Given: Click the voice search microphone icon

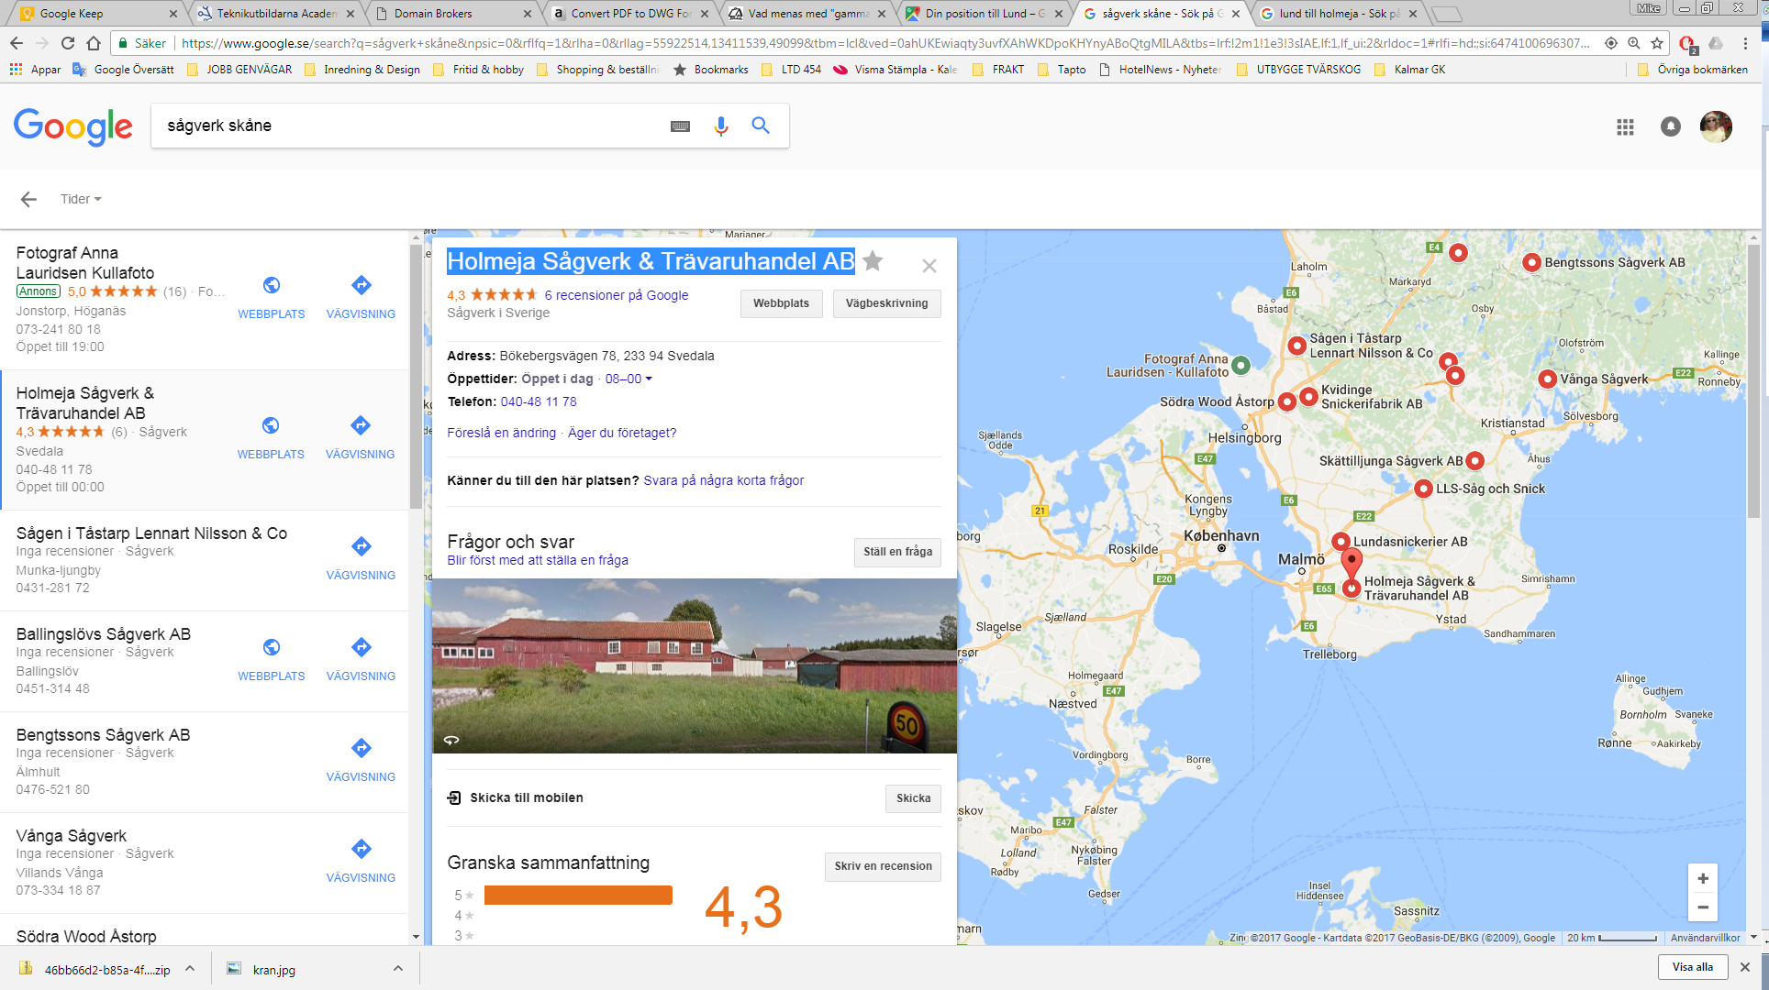Looking at the screenshot, I should pyautogui.click(x=721, y=126).
